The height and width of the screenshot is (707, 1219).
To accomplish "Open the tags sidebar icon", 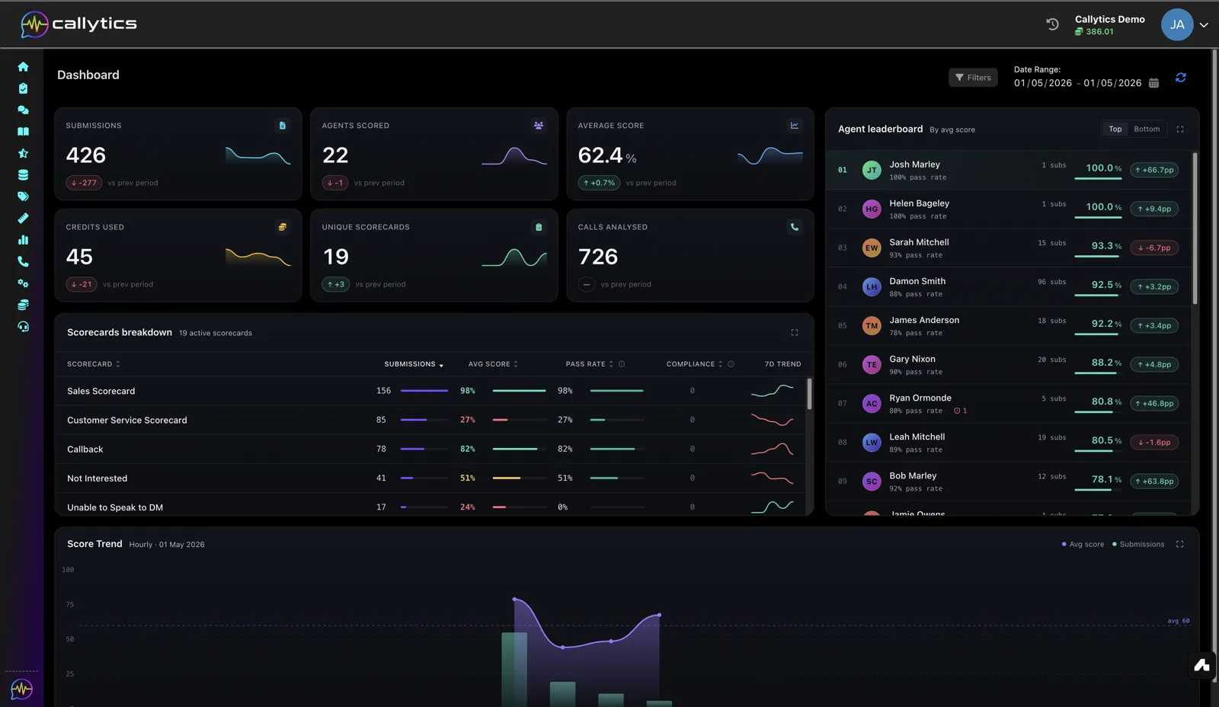I will 23,197.
